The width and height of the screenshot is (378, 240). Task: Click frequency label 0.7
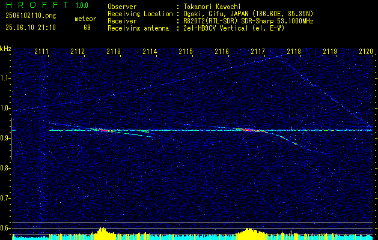(x=5, y=198)
